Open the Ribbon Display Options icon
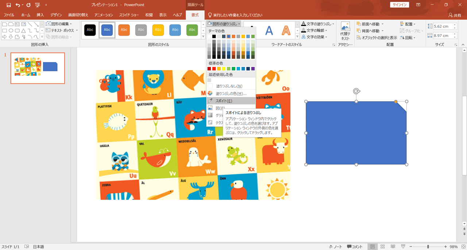 pyautogui.click(x=418, y=5)
